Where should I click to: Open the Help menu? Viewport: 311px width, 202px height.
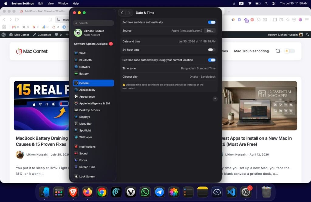(x=76, y=3)
